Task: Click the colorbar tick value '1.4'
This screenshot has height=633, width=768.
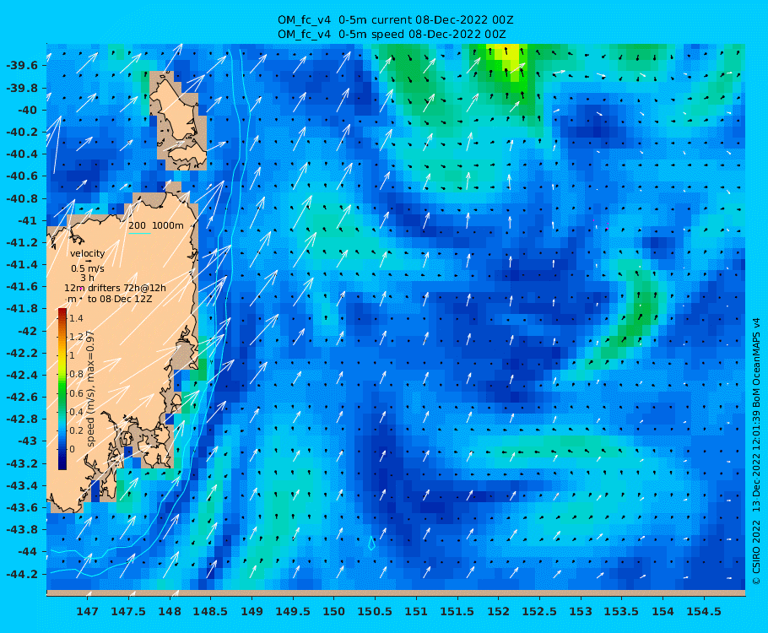Action: pos(76,318)
